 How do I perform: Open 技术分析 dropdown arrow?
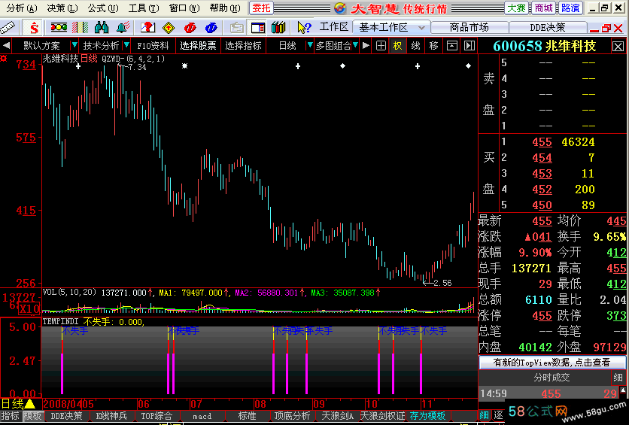[126, 45]
